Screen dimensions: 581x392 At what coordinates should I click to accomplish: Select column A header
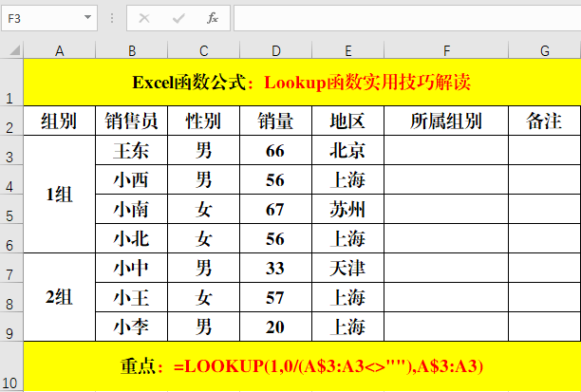coord(59,50)
